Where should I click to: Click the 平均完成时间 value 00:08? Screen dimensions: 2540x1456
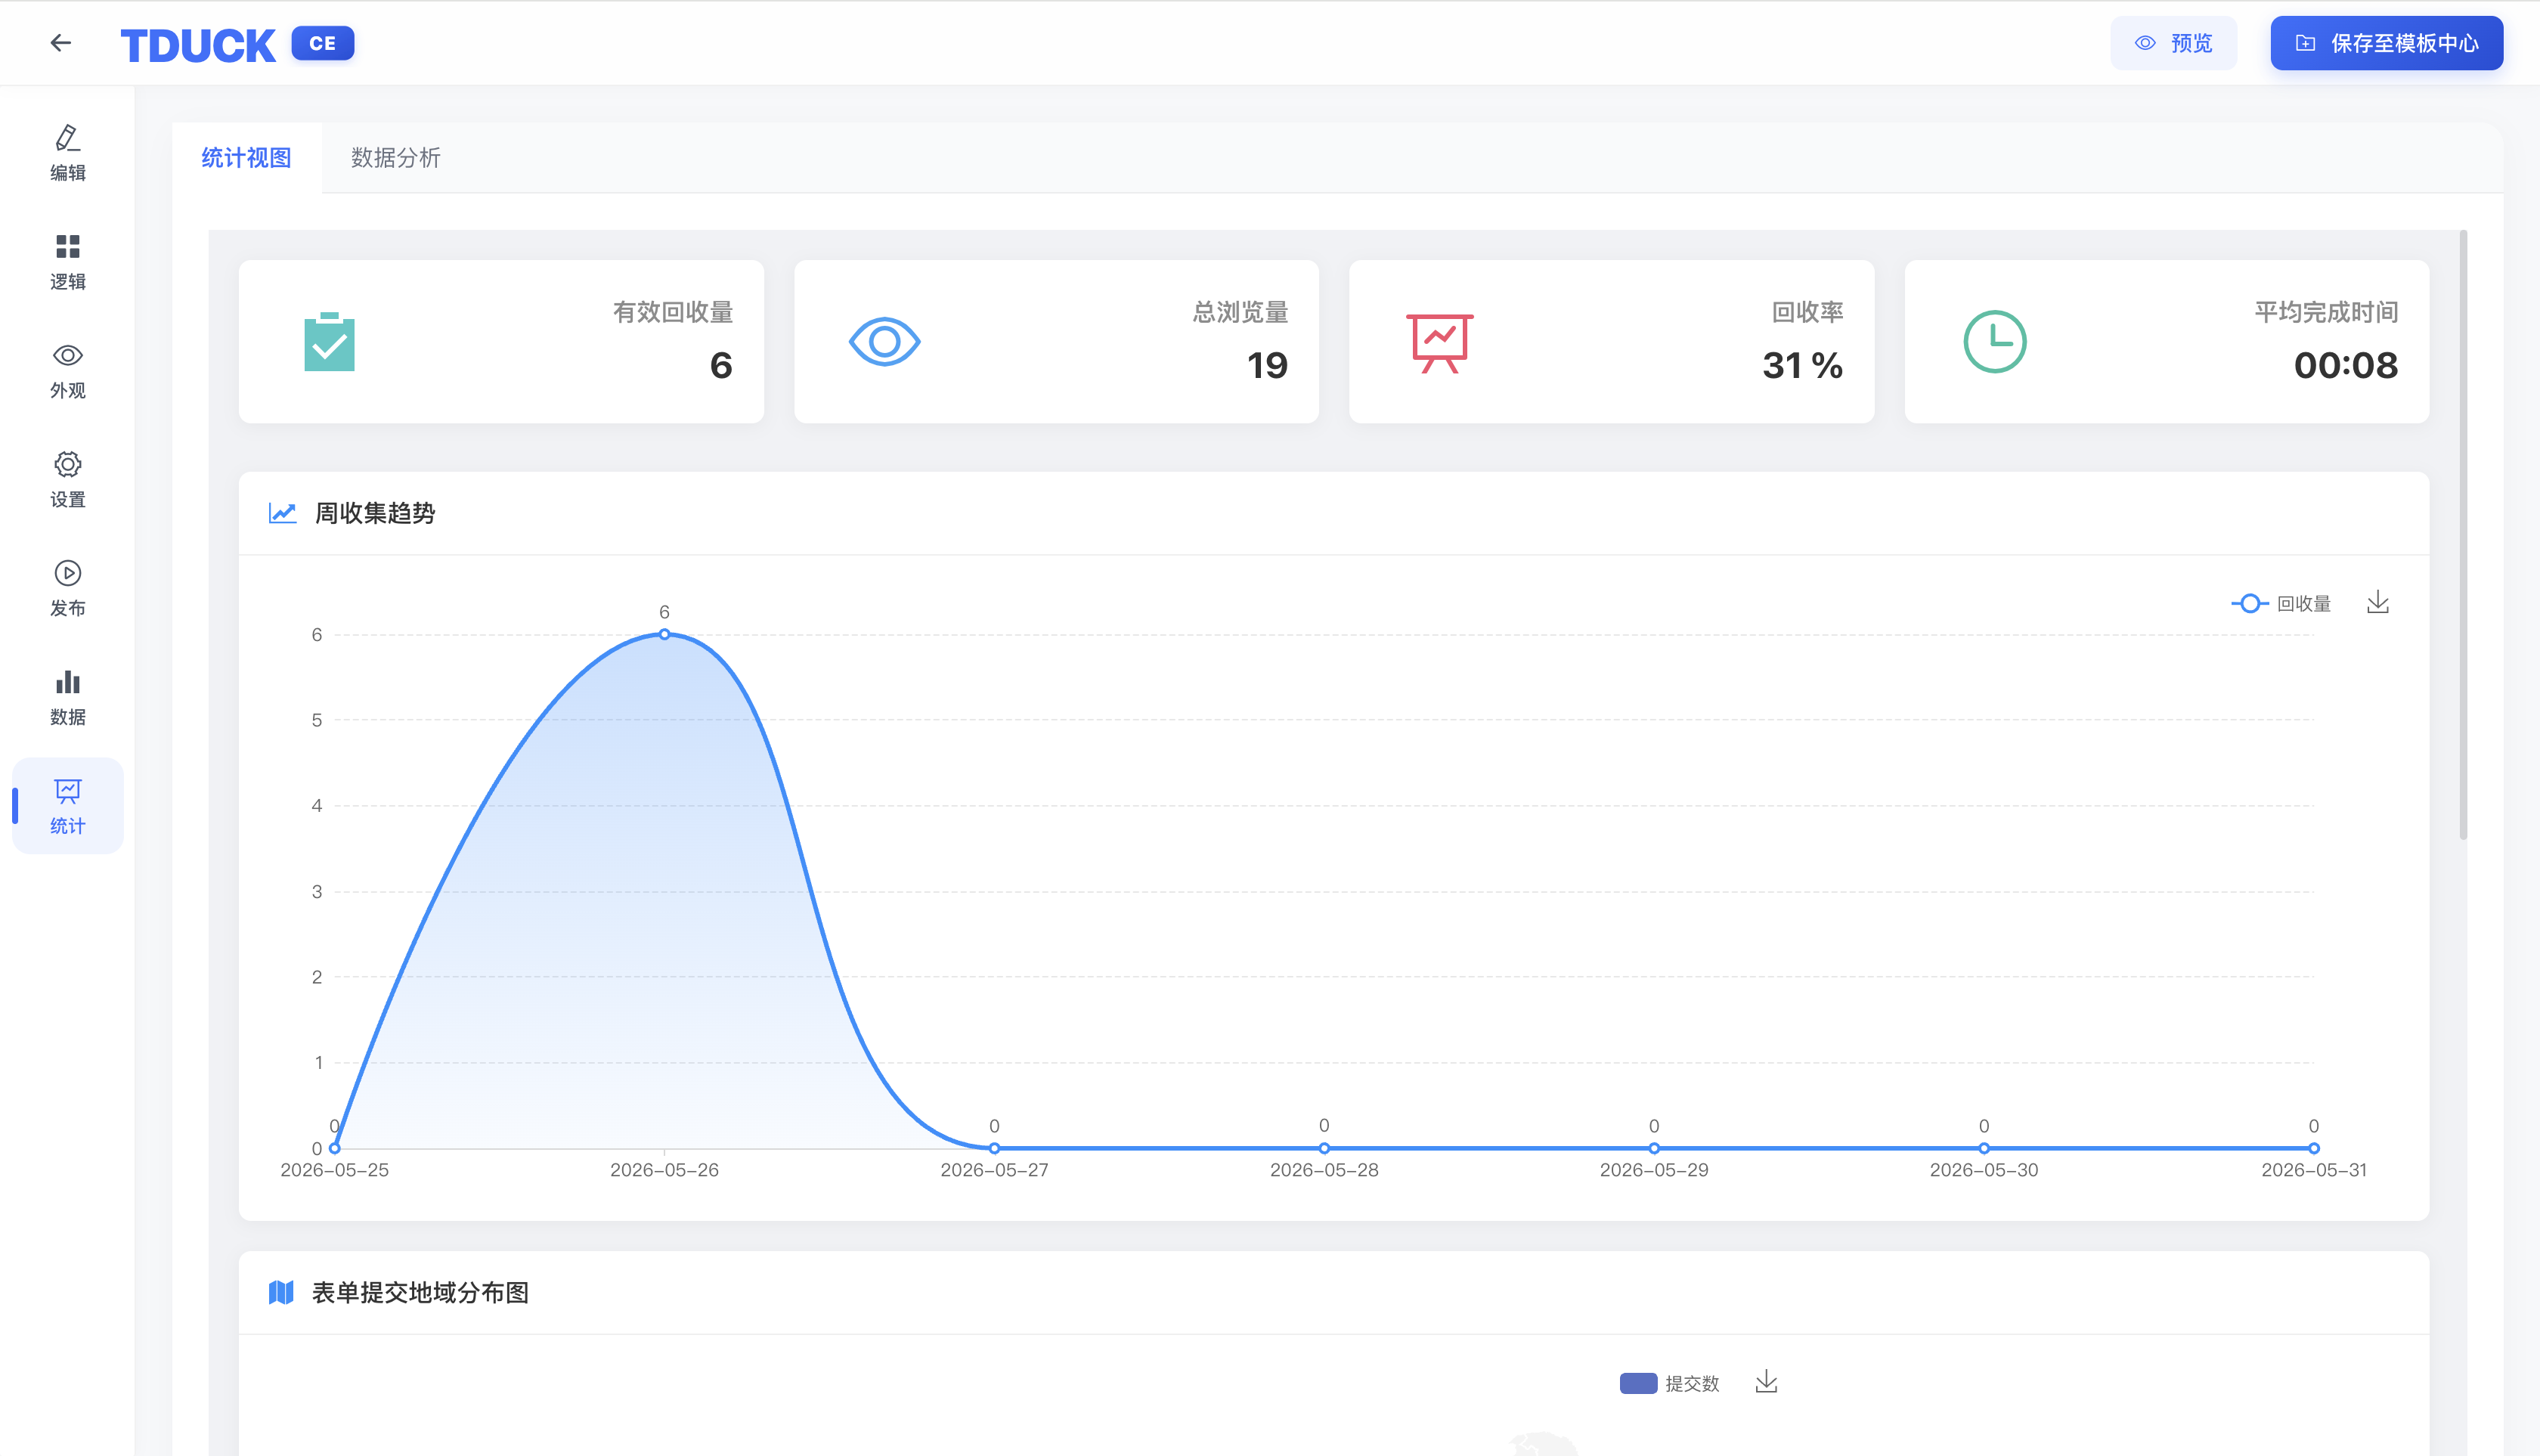pyautogui.click(x=2345, y=366)
